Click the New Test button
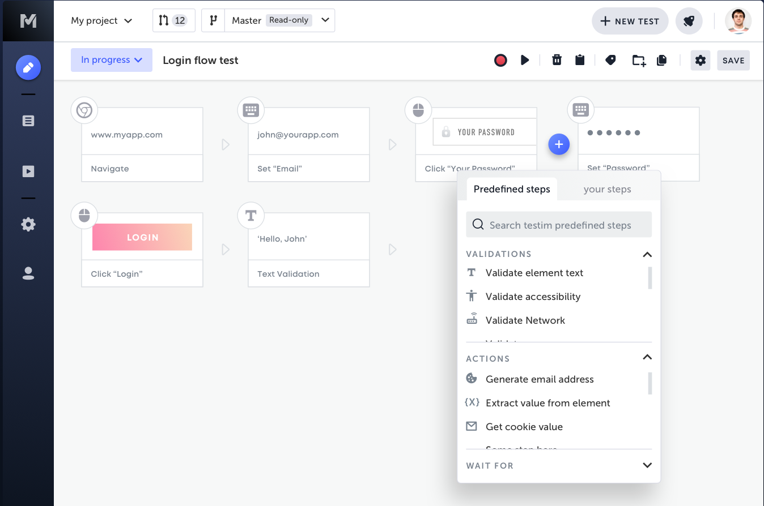Image resolution: width=764 pixels, height=506 pixels. [x=630, y=21]
